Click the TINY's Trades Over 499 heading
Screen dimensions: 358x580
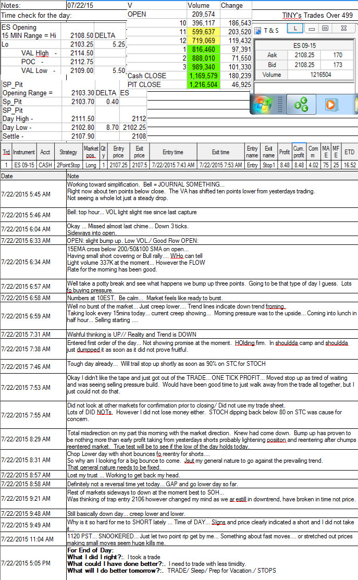click(x=317, y=15)
